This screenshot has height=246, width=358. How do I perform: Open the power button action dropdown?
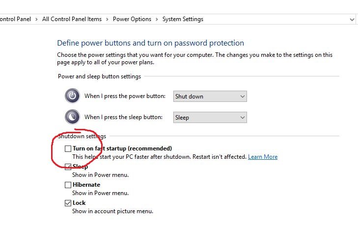click(x=210, y=97)
